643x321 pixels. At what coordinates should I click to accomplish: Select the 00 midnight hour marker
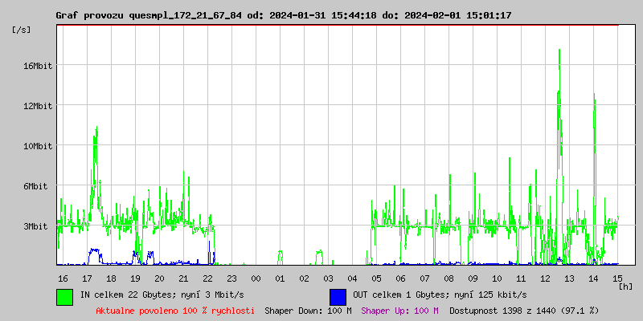click(x=256, y=278)
